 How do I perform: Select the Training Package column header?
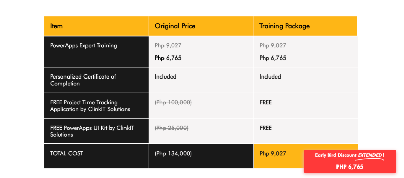[x=285, y=26]
